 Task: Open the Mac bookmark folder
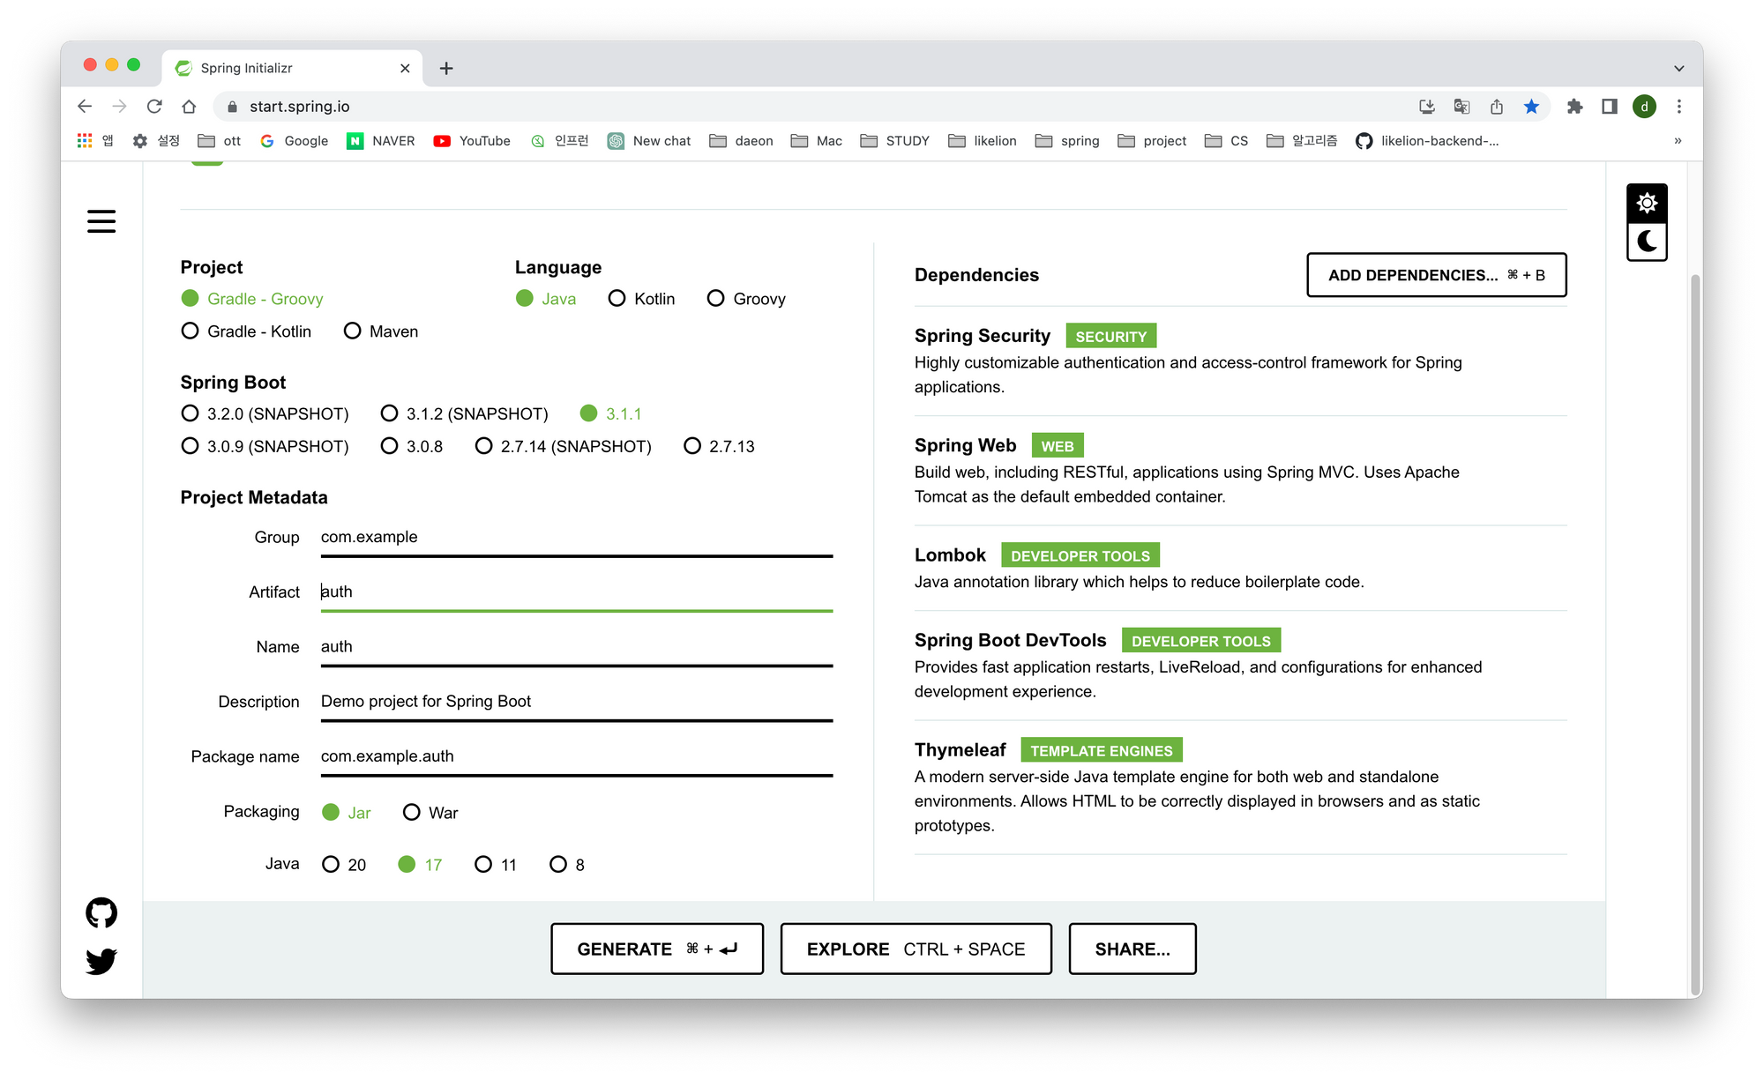816,141
